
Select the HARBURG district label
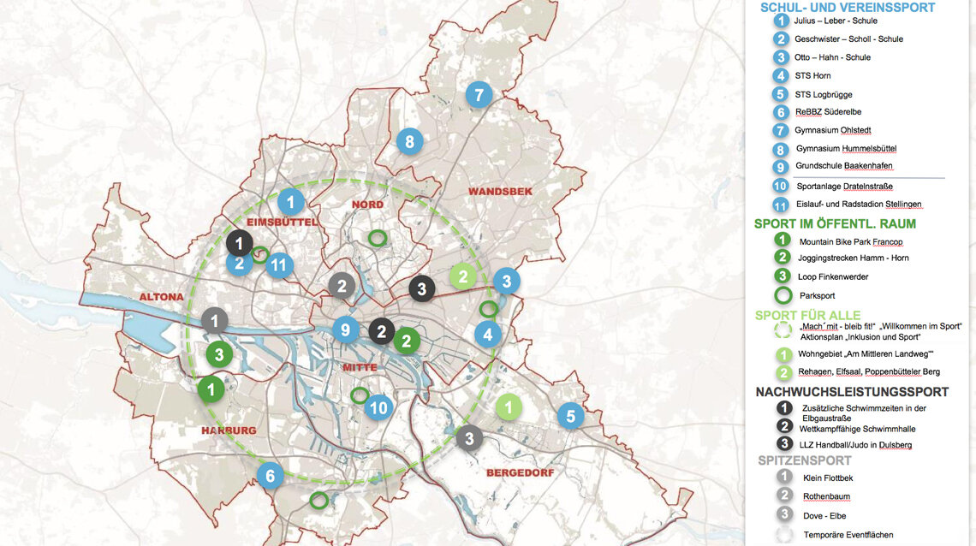229,430
